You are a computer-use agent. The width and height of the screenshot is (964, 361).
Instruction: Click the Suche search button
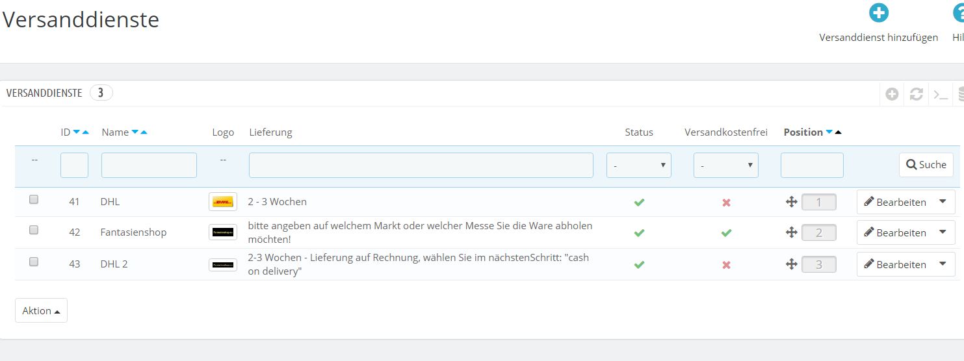tap(926, 165)
